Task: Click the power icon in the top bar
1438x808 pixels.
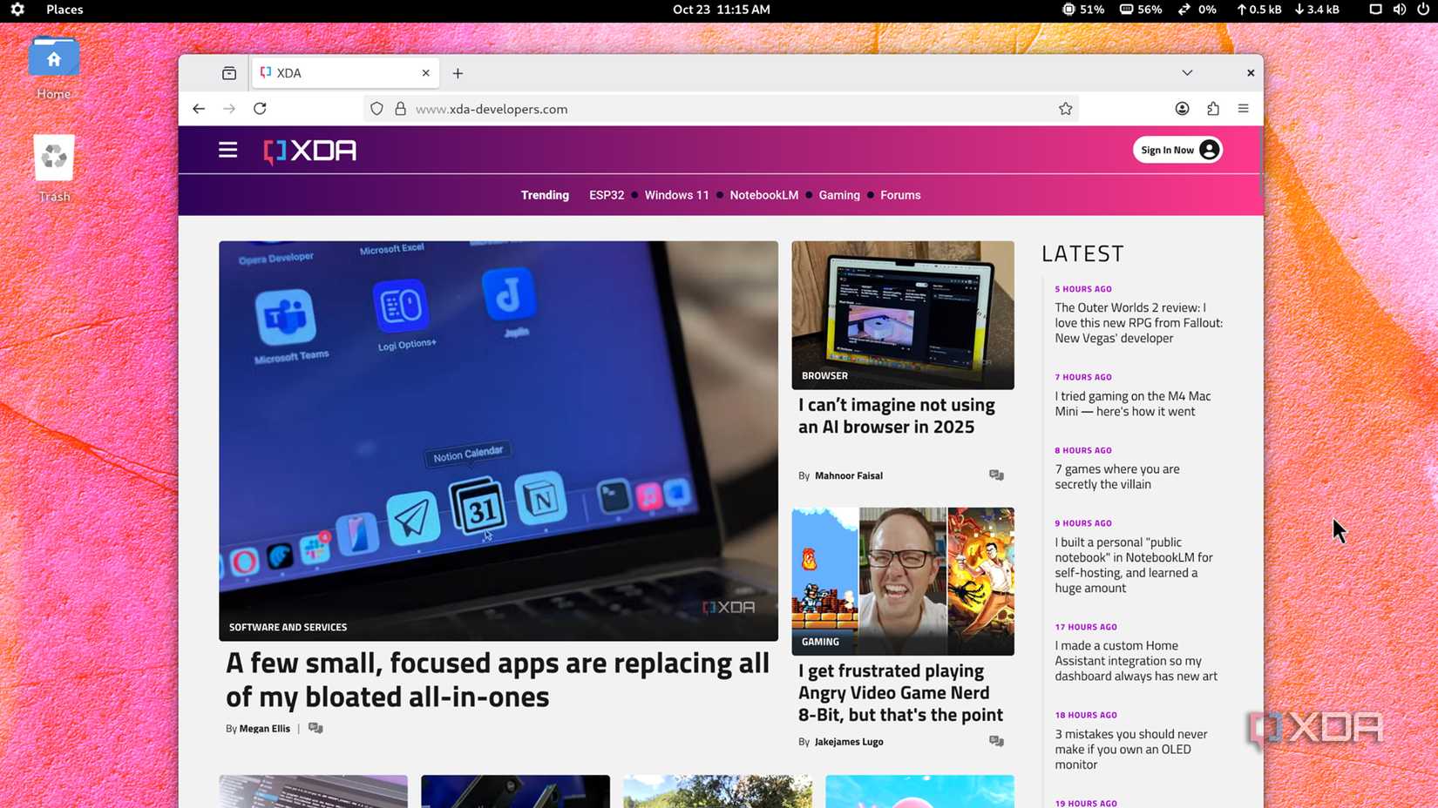Action: pyautogui.click(x=1423, y=10)
